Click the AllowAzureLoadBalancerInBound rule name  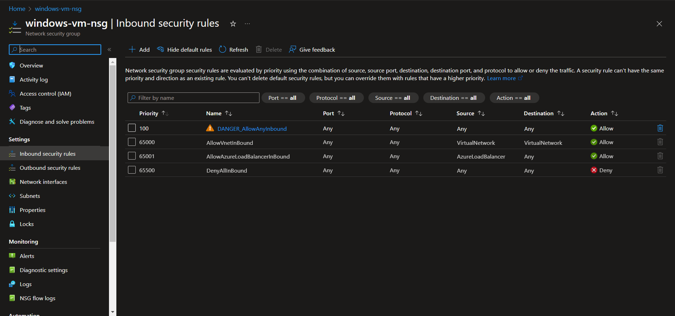[248, 156]
